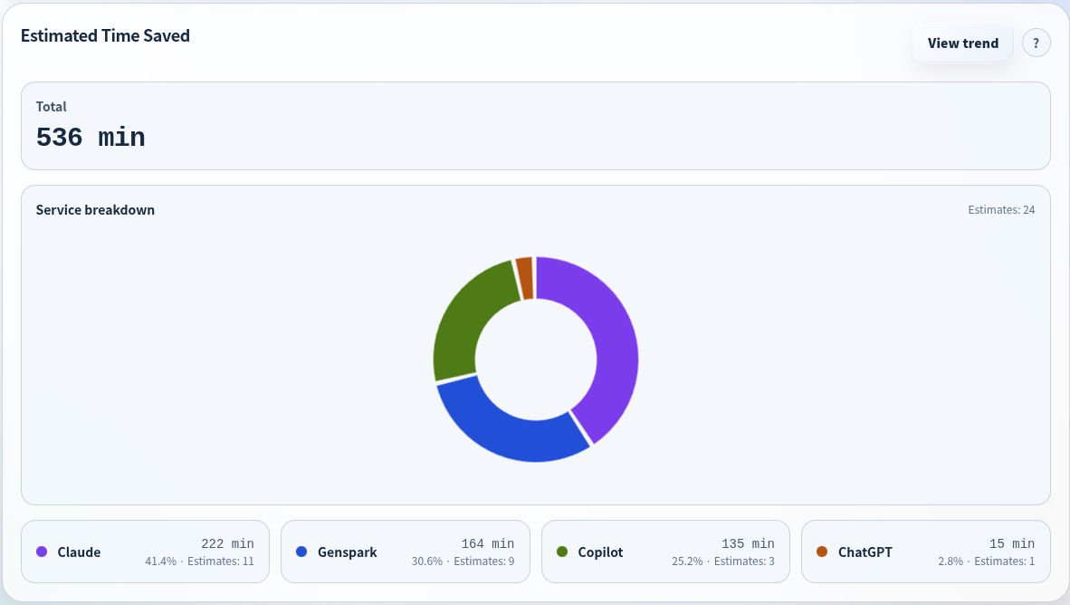1070x605 pixels.
Task: Click the orange ChatGPT donut segment
Action: (524, 278)
